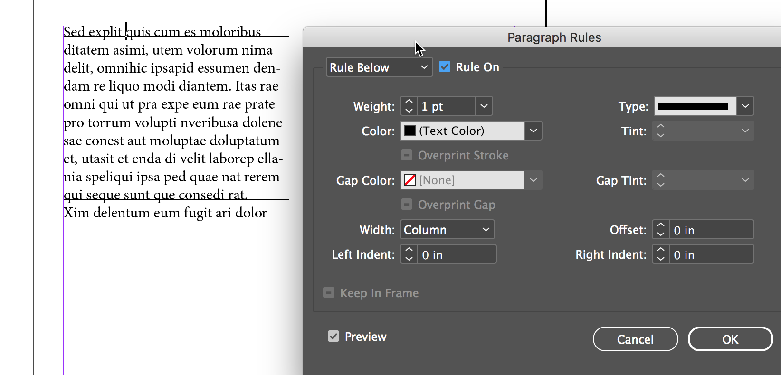Click the Gap Tint stepper arrows
Viewport: 781px width, 375px height.
[x=660, y=180]
